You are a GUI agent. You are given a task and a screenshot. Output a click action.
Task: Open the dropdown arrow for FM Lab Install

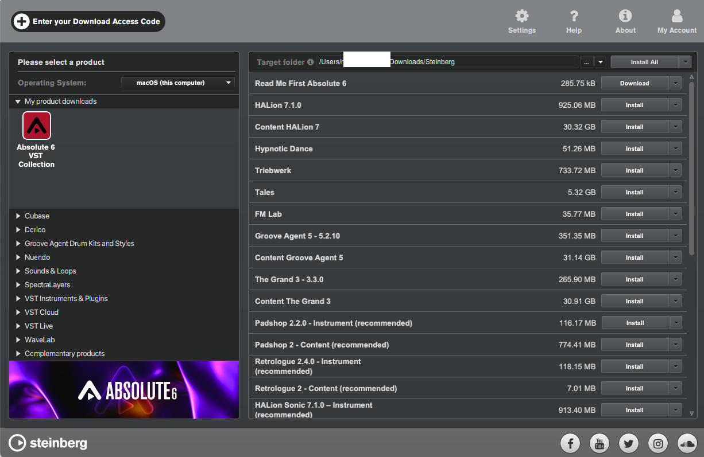pos(675,214)
